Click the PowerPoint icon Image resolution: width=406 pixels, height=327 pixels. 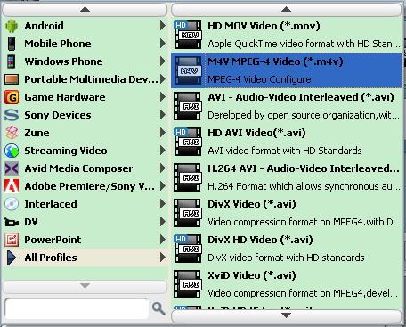point(12,240)
